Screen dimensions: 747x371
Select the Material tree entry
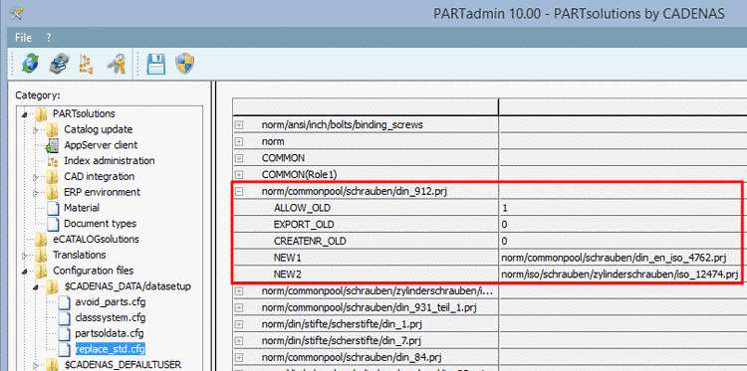click(x=82, y=208)
